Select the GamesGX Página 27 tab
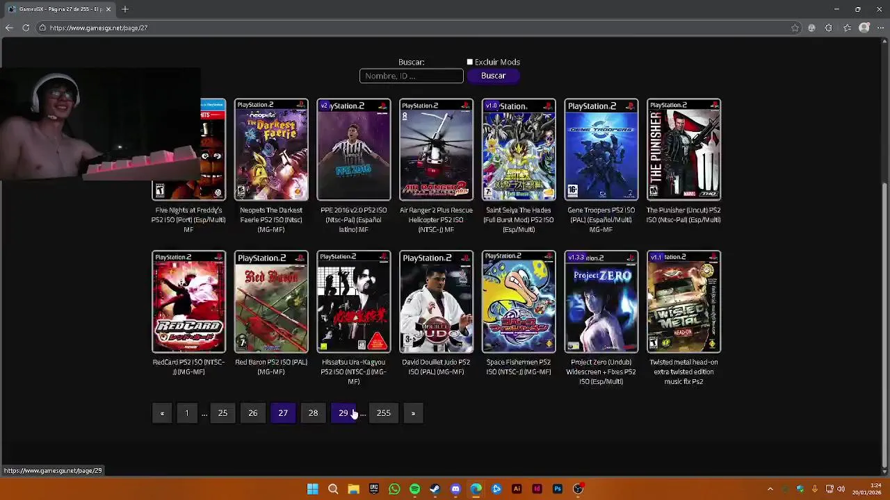Screen dimensions: 890x500 tap(59, 9)
